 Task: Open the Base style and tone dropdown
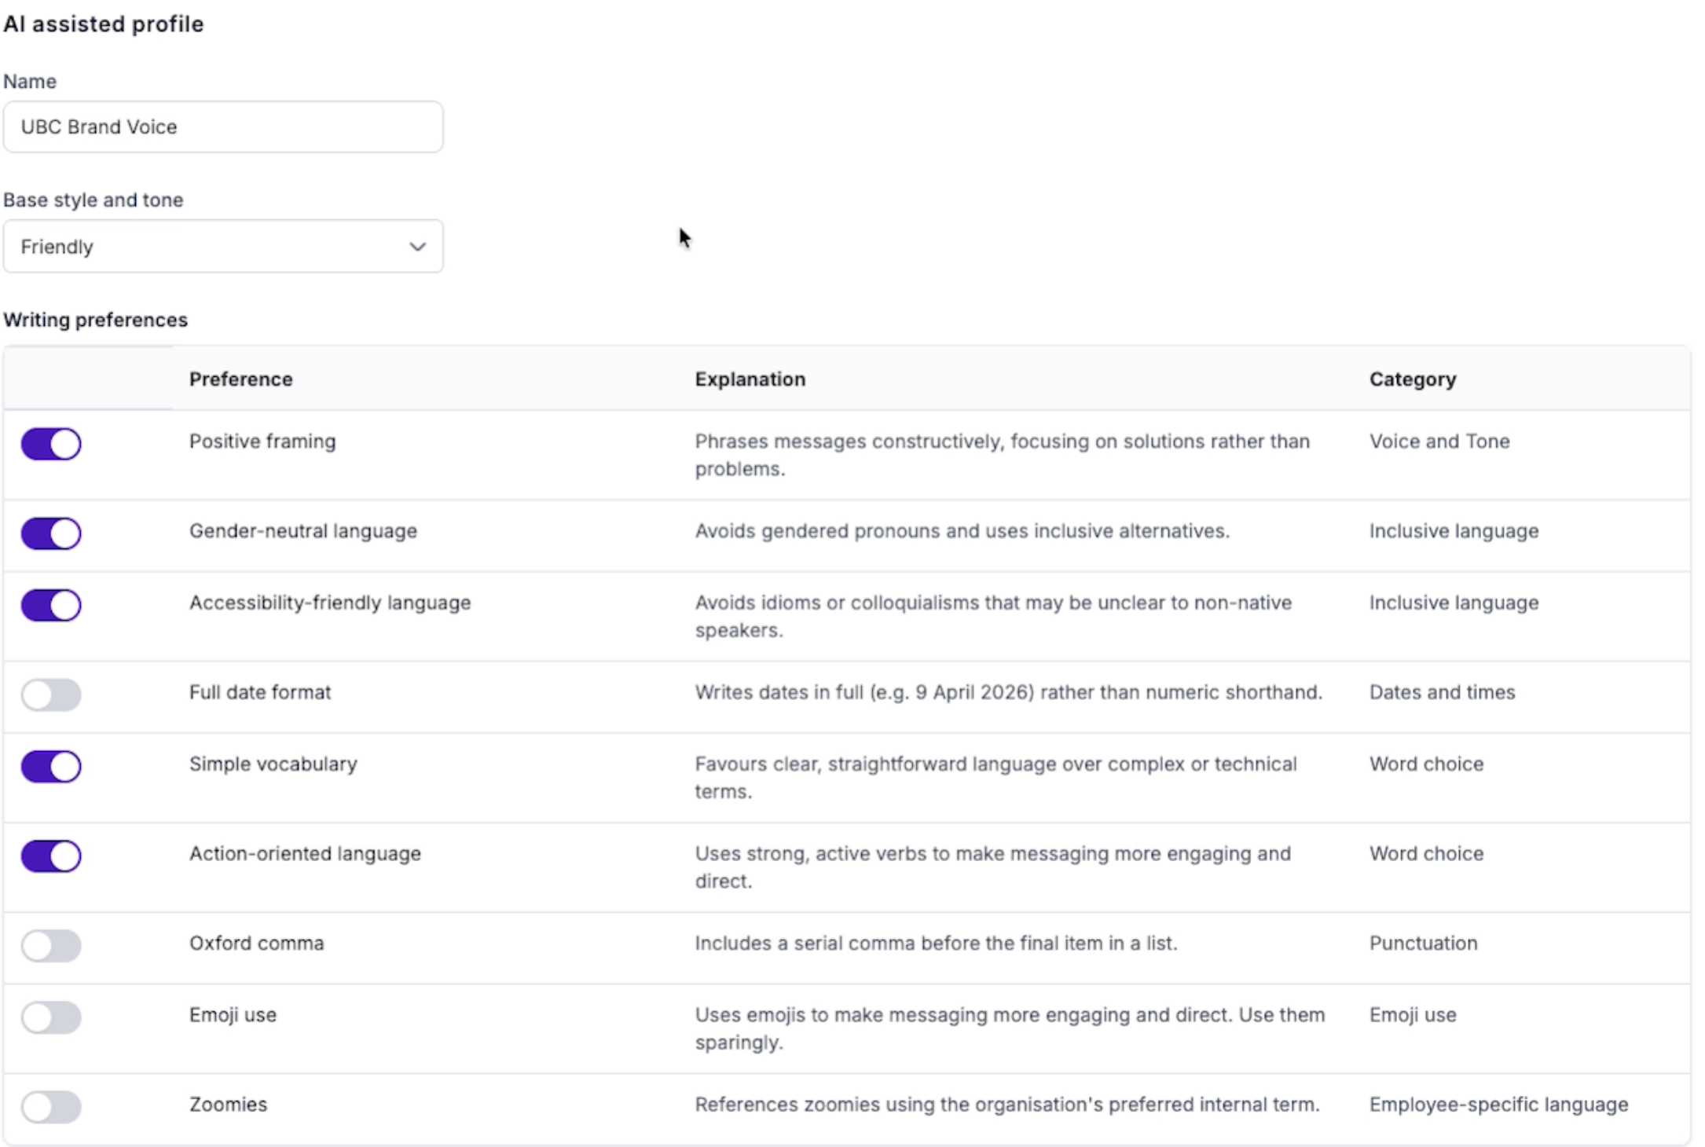coord(223,247)
